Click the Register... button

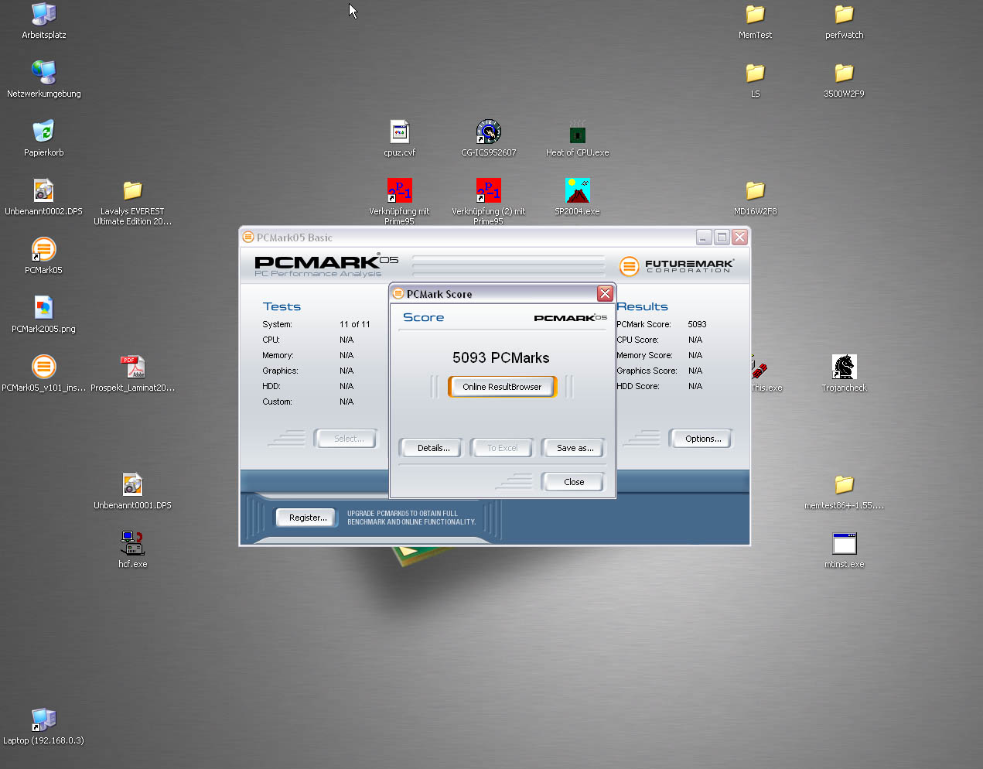(308, 518)
